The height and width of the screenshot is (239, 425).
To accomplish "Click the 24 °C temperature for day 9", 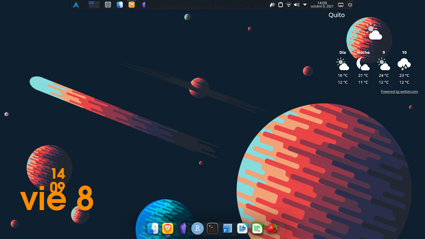I will [x=384, y=76].
